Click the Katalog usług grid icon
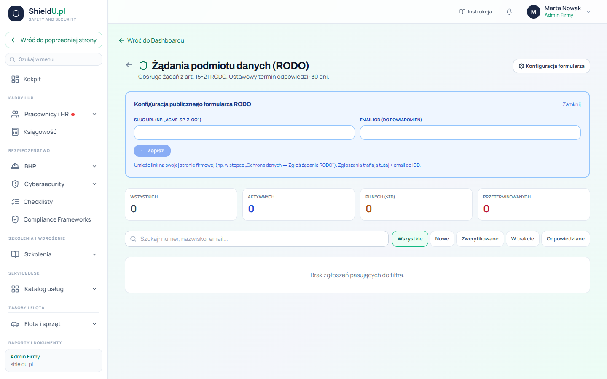The width and height of the screenshot is (607, 379). pos(15,289)
